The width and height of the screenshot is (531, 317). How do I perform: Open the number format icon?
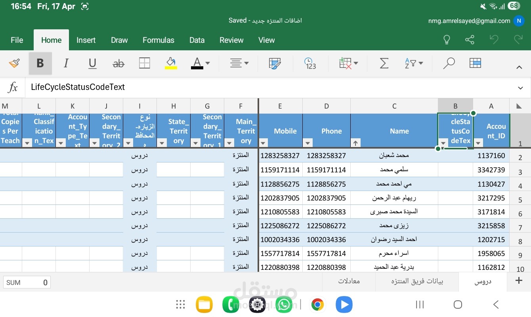309,63
